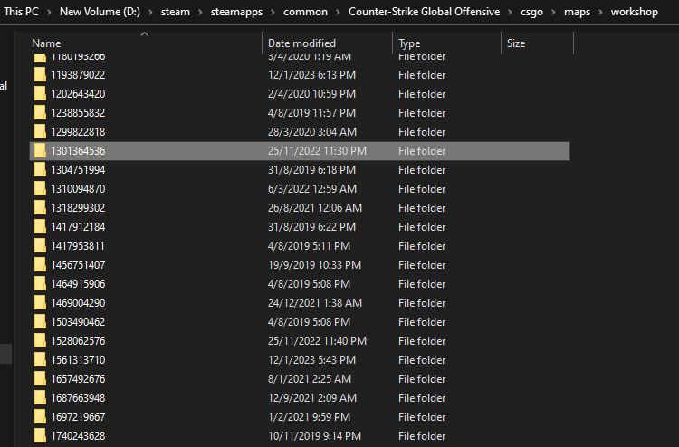Expand chevron after csgo breadcrumb
679x447 pixels.
tap(552, 12)
